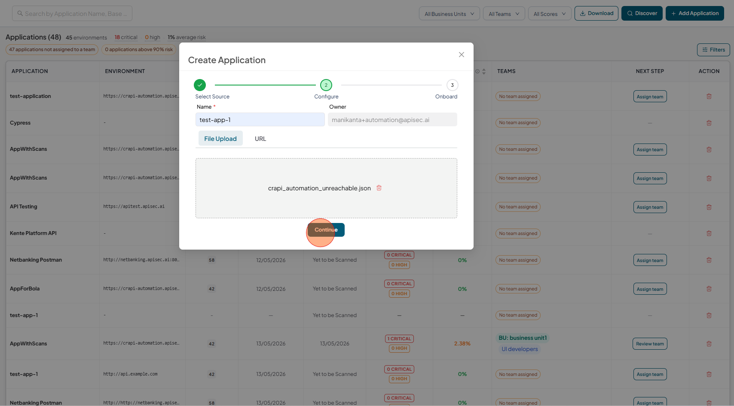Open the All Business Units dropdown

pos(450,14)
